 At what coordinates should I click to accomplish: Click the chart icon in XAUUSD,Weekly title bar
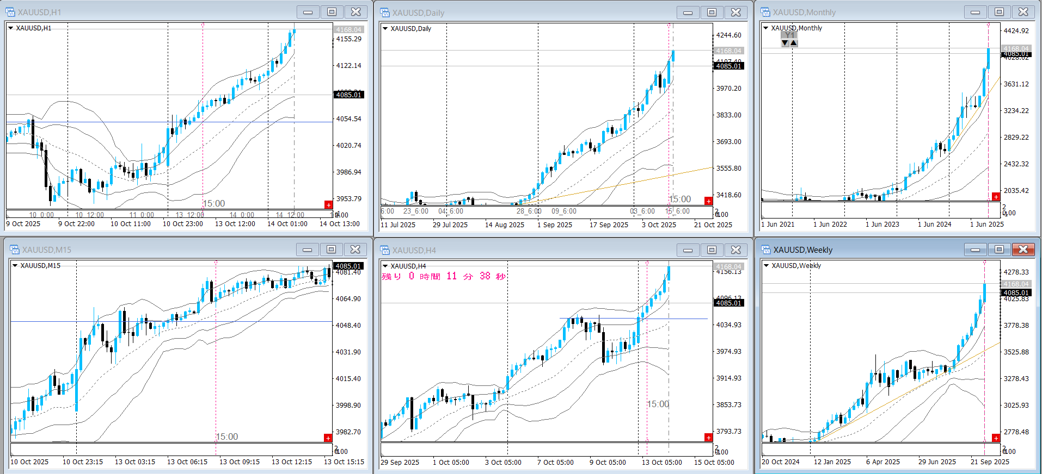tap(766, 250)
